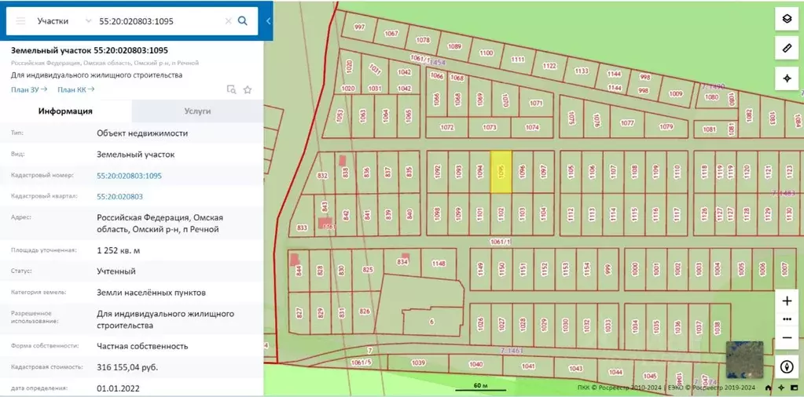This screenshot has width=804, height=397.
Task: Expand the three-dots map tools button
Action: (x=787, y=319)
